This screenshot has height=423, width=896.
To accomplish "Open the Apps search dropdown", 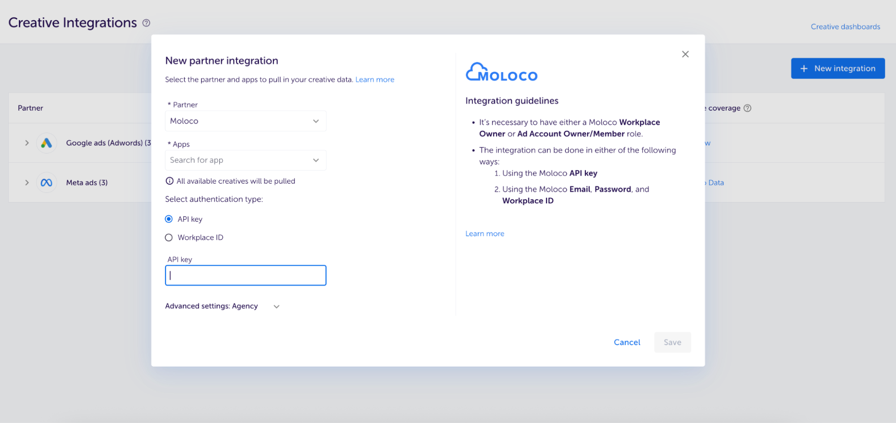I will (246, 160).
